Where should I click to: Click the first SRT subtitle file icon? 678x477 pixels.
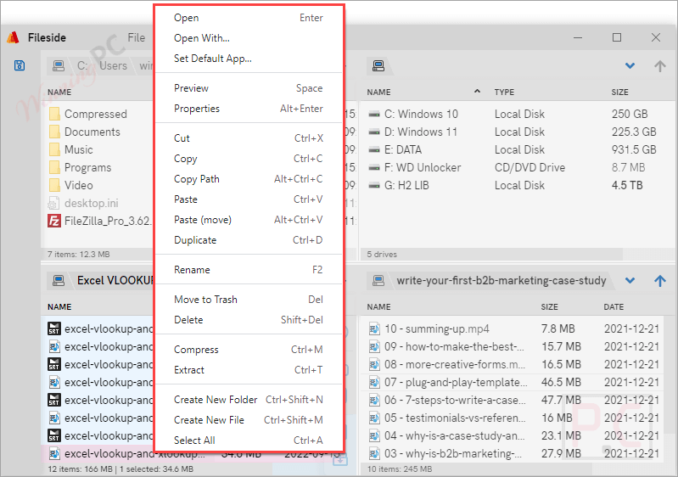[x=54, y=328]
